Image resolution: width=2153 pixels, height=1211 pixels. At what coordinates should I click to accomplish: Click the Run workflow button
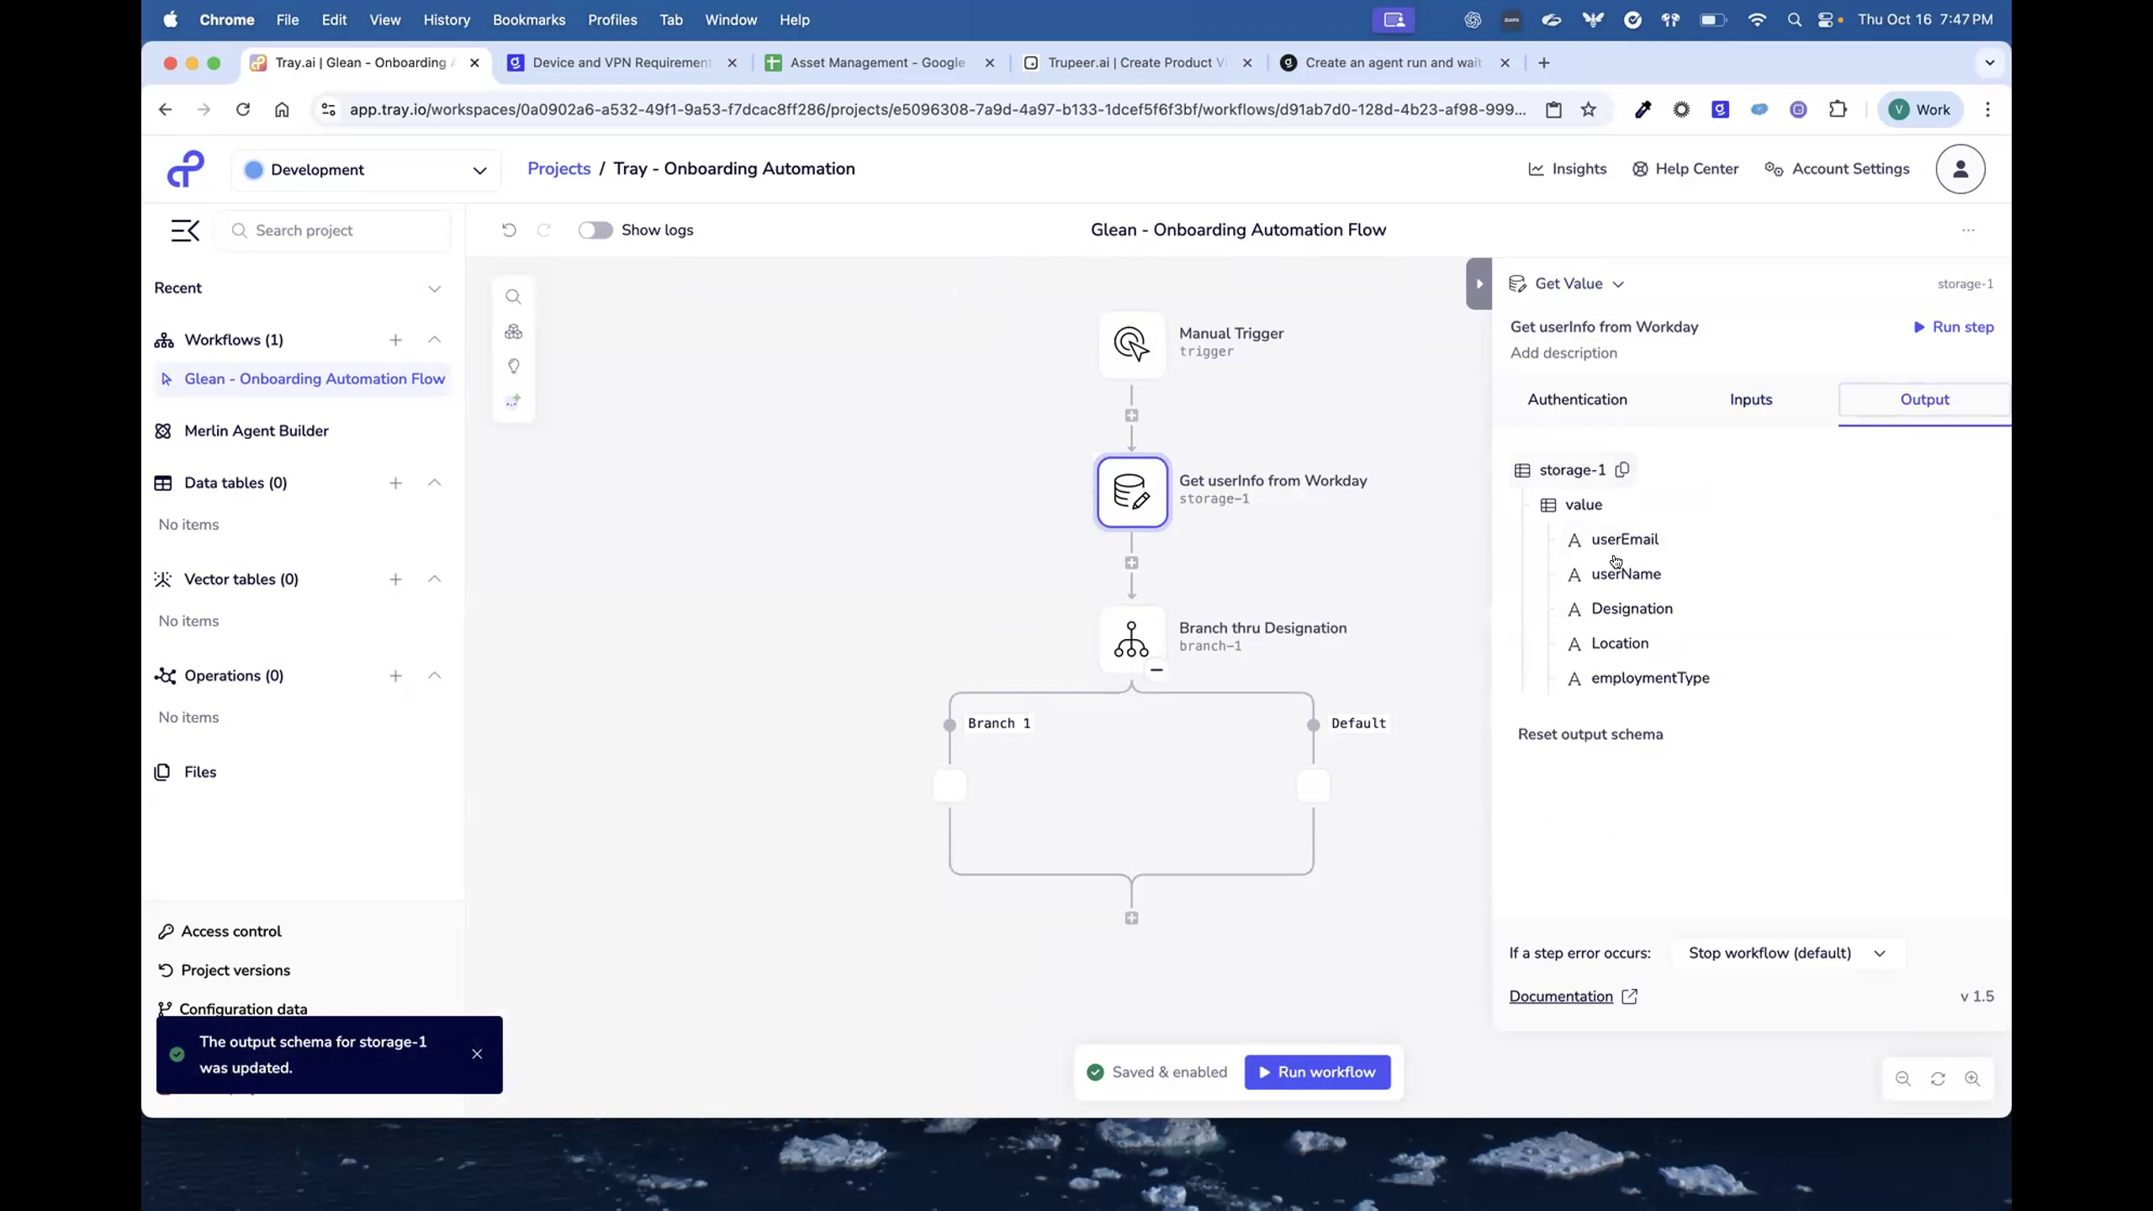tap(1316, 1071)
